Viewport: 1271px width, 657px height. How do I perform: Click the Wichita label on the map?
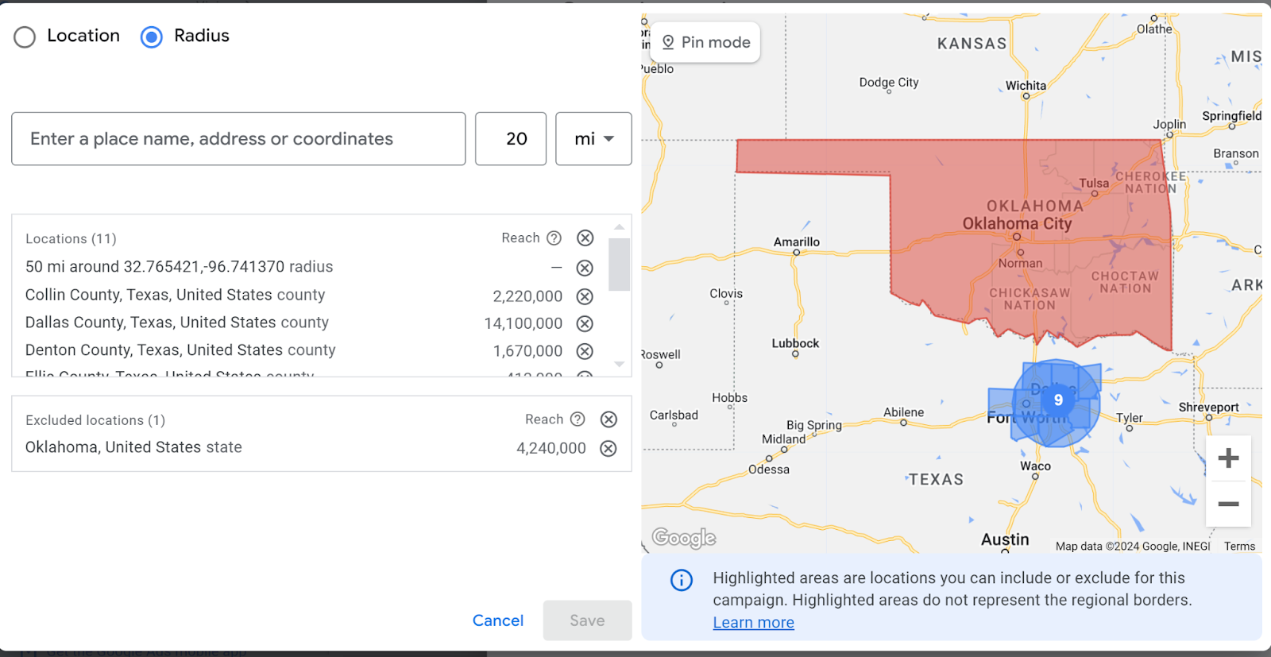pos(1026,86)
